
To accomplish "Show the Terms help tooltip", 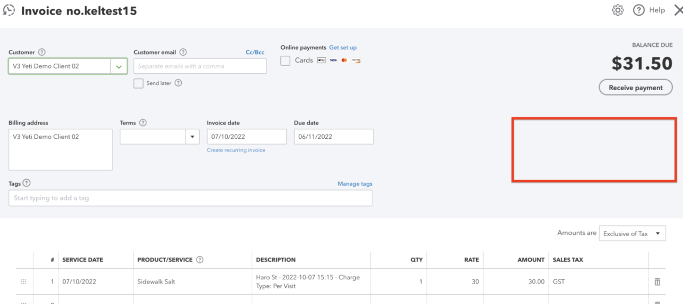I will tap(143, 123).
